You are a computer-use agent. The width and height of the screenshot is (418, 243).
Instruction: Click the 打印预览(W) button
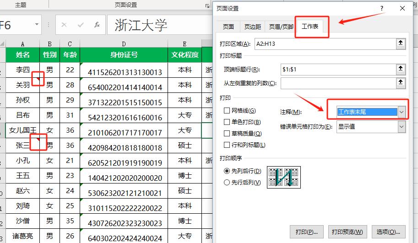(347, 232)
